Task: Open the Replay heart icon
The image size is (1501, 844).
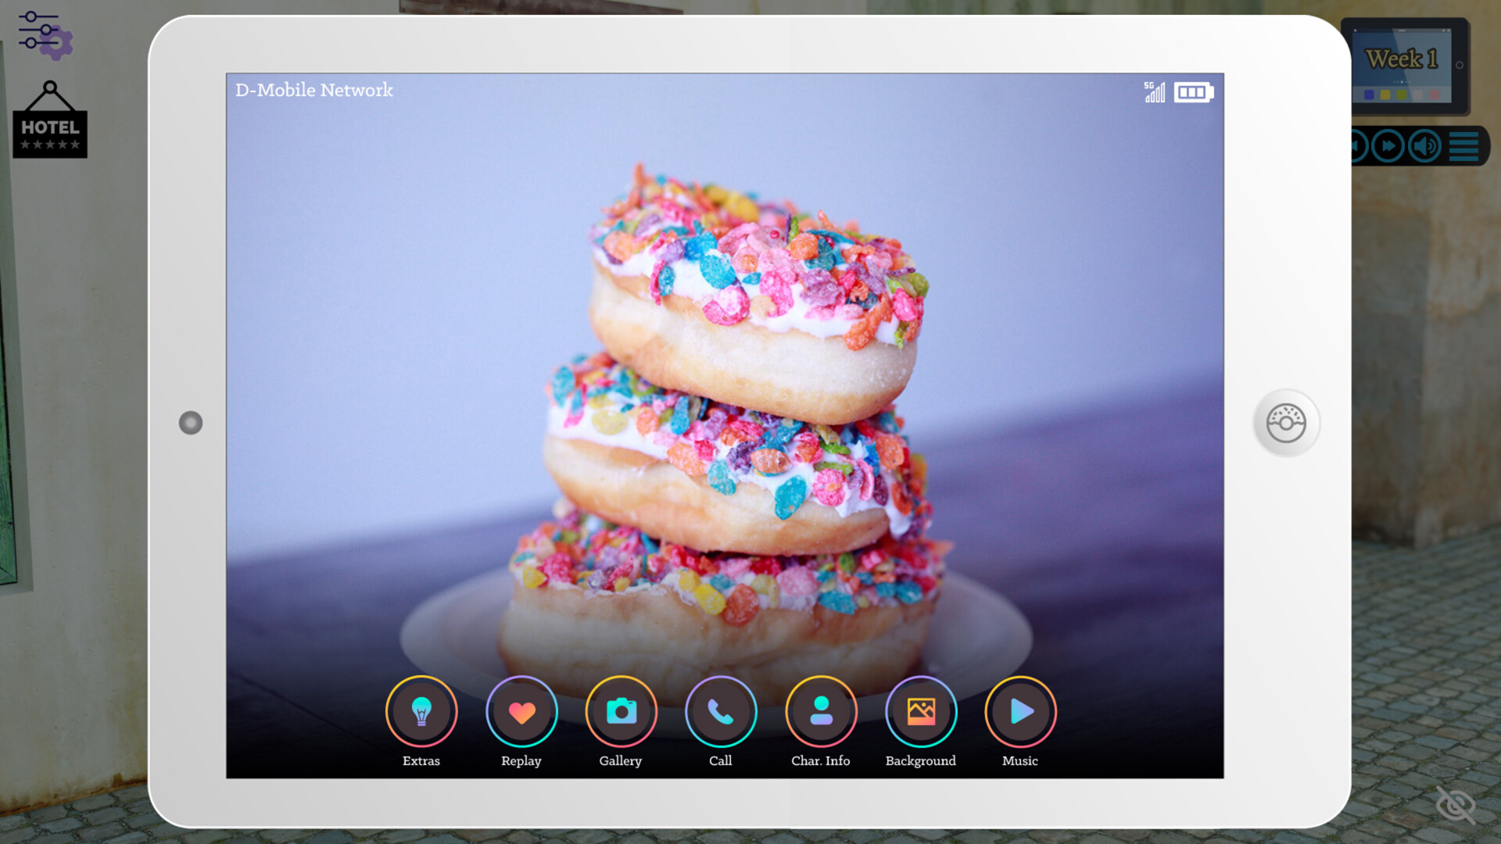Action: pos(521,711)
